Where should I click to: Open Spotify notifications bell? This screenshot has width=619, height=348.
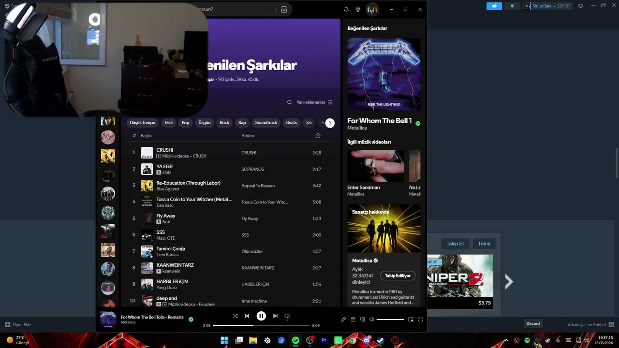[x=346, y=10]
